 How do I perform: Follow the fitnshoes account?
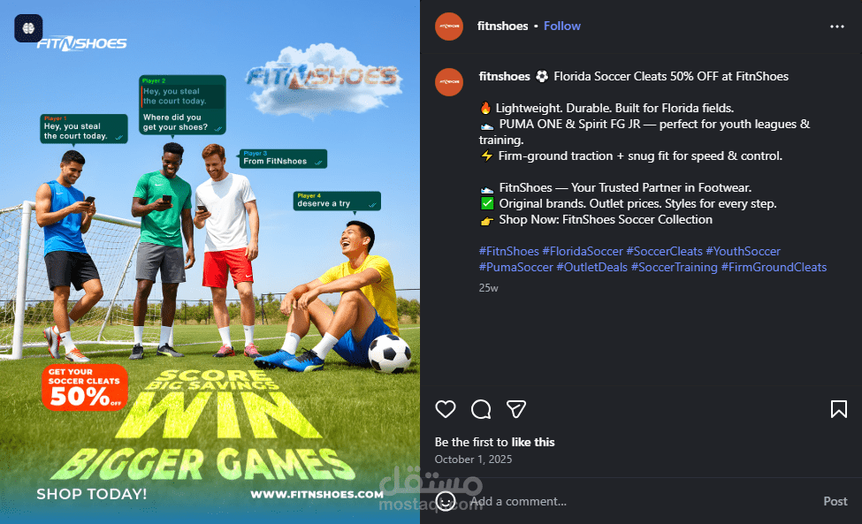click(x=561, y=26)
